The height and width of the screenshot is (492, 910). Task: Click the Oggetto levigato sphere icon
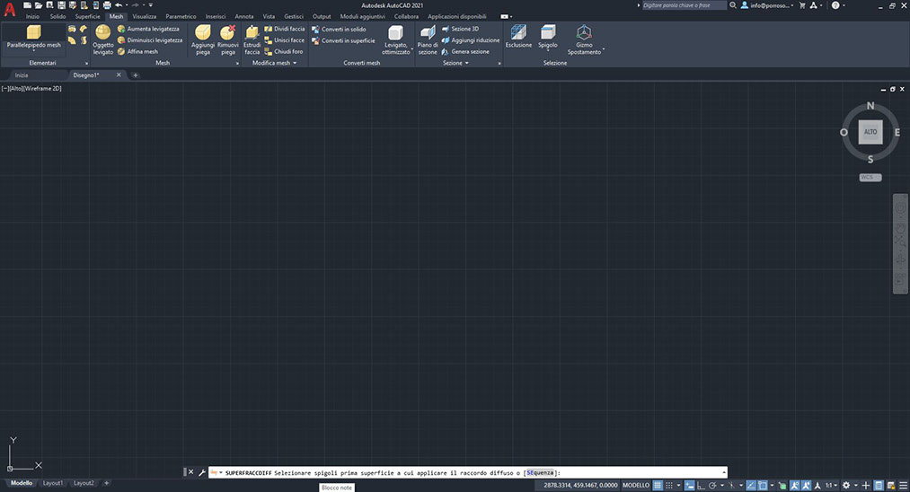click(102, 31)
